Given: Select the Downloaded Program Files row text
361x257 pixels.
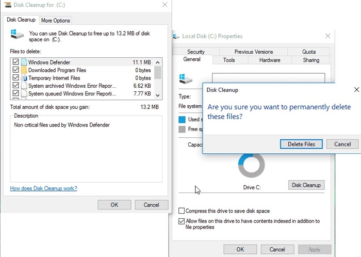Looking at the screenshot, I should tap(57, 70).
